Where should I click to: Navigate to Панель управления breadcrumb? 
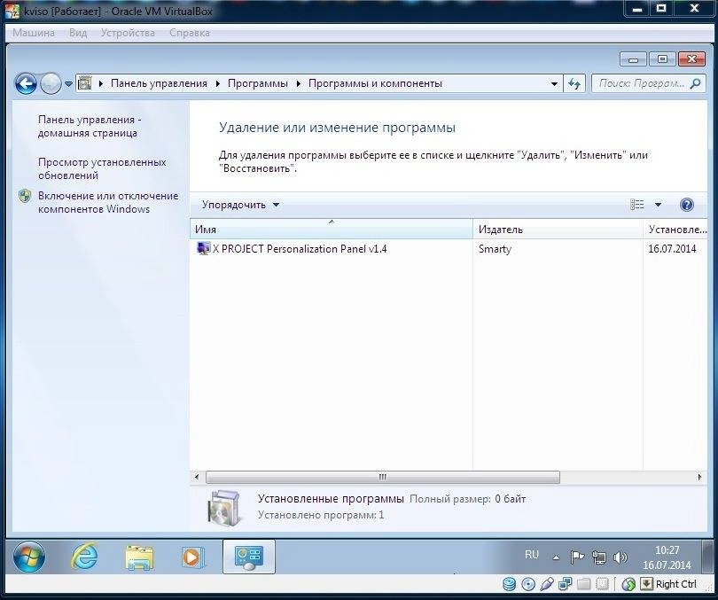click(x=159, y=83)
